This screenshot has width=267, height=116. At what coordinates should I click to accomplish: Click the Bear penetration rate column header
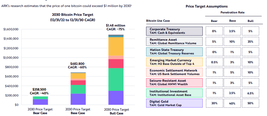coord(214,21)
